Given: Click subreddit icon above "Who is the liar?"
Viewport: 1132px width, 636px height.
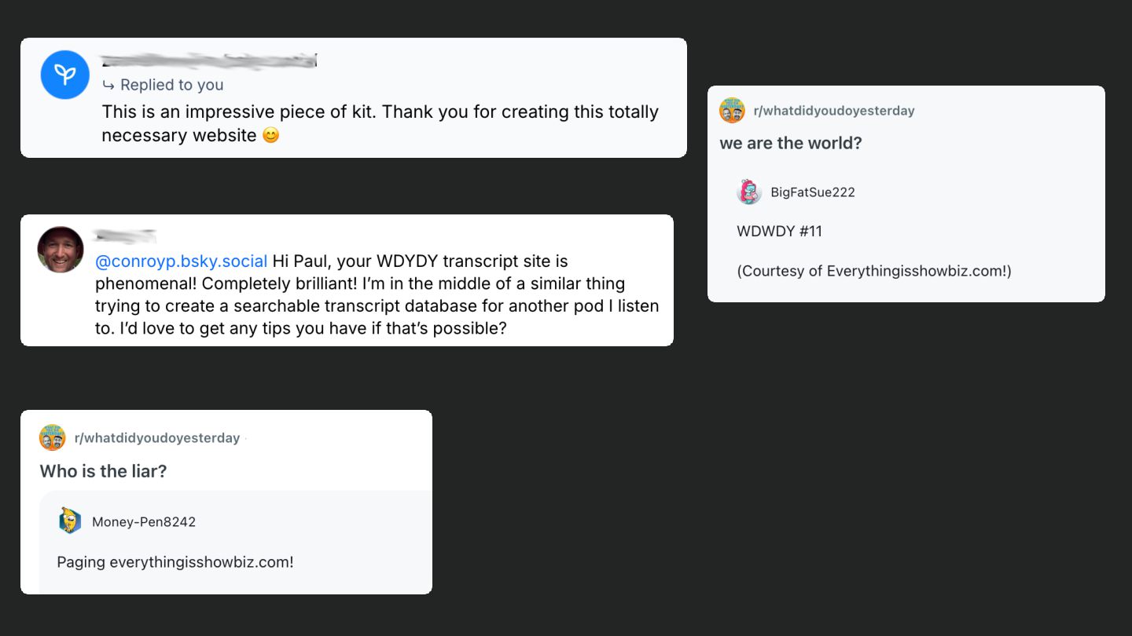Looking at the screenshot, I should pyautogui.click(x=53, y=437).
